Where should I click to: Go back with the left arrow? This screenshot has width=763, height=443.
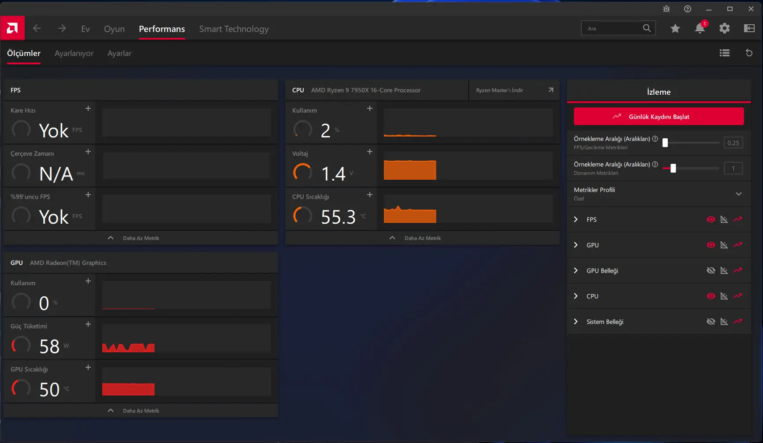(x=37, y=28)
